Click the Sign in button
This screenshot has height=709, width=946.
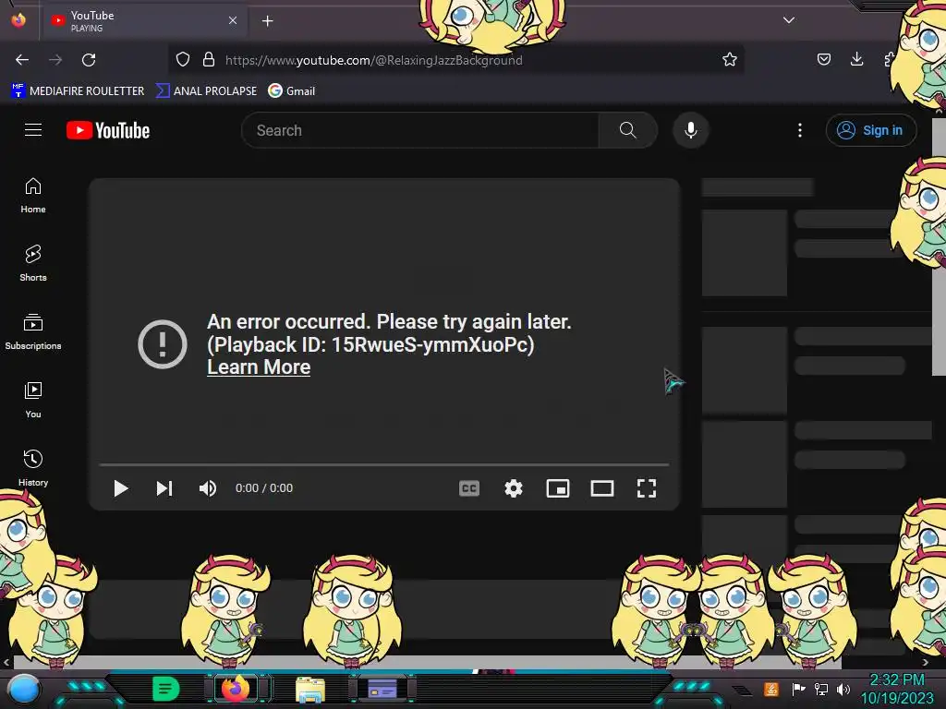(x=870, y=130)
